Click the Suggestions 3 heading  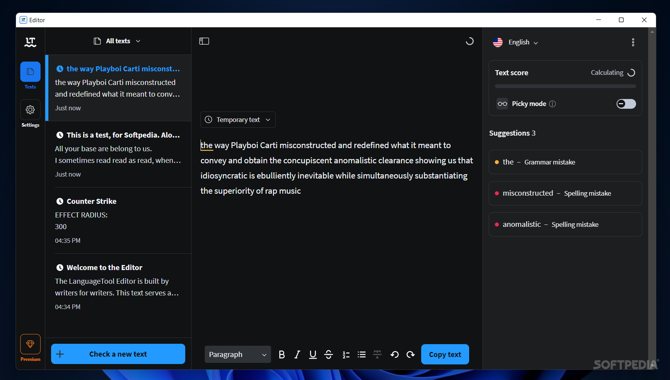pos(512,133)
